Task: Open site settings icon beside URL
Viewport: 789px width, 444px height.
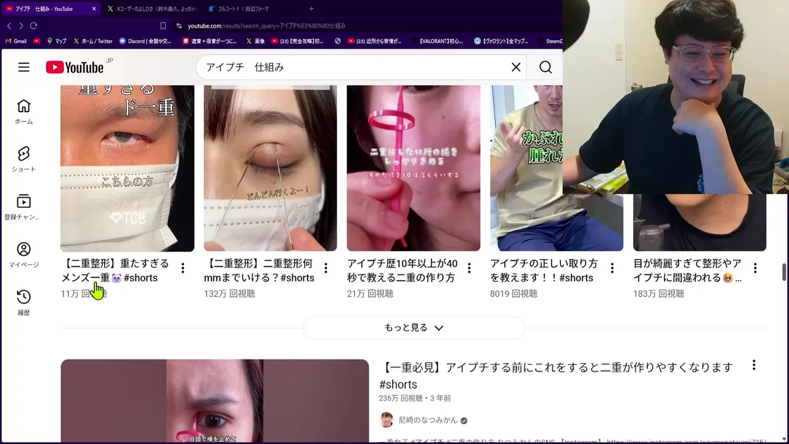Action: click(x=179, y=26)
